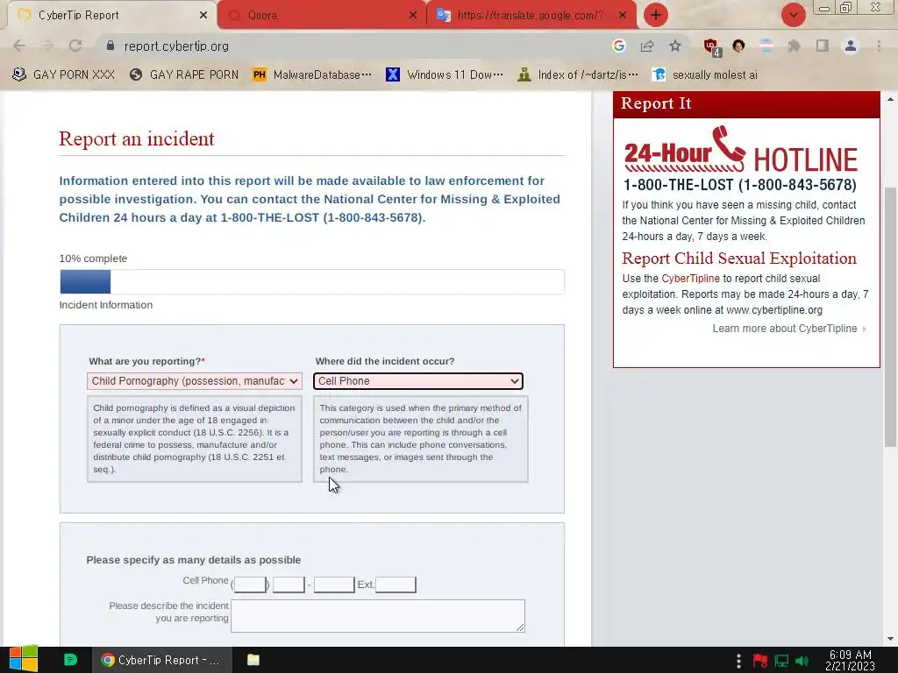Open the tab search dropdown chevron

[793, 15]
